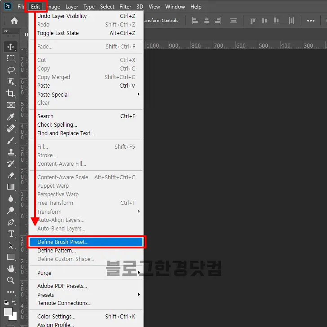This screenshot has width=327, height=327.
Task: Select the Horizontal Type tool
Action: 11,234
